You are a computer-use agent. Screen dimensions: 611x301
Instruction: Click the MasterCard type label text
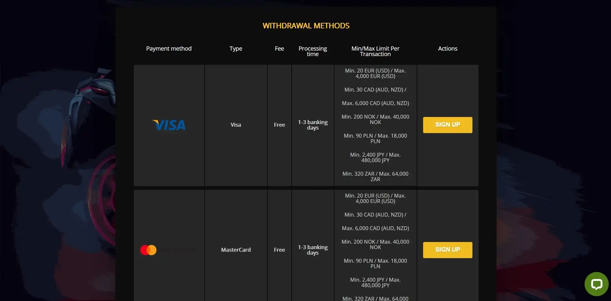click(x=236, y=250)
